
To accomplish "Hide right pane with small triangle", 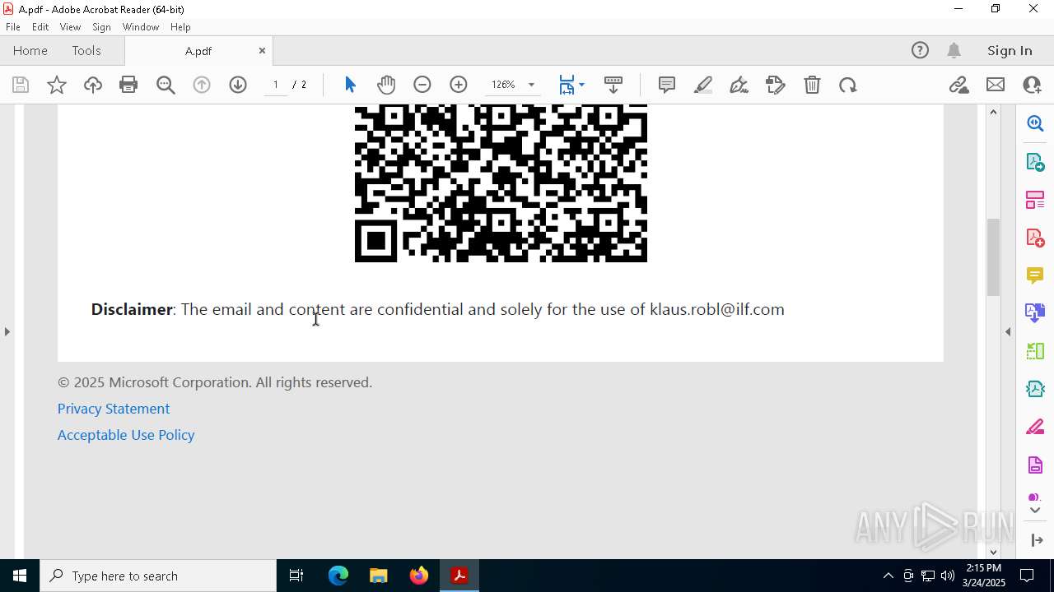I will [1008, 331].
